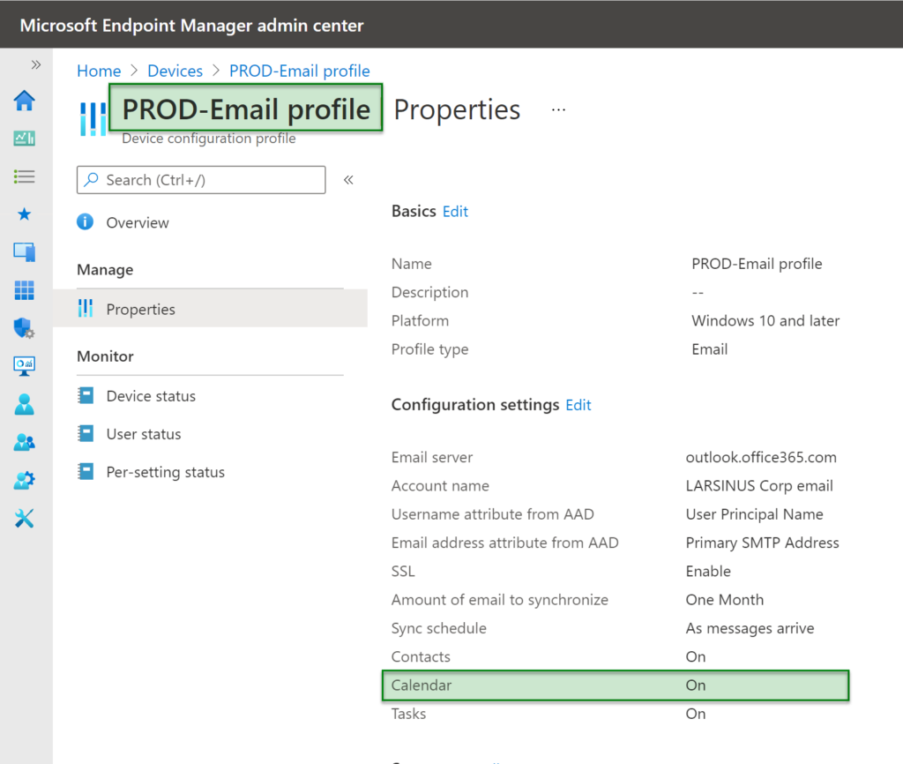Expand the left navigation sidebar
This screenshot has height=764, width=903.
point(35,64)
